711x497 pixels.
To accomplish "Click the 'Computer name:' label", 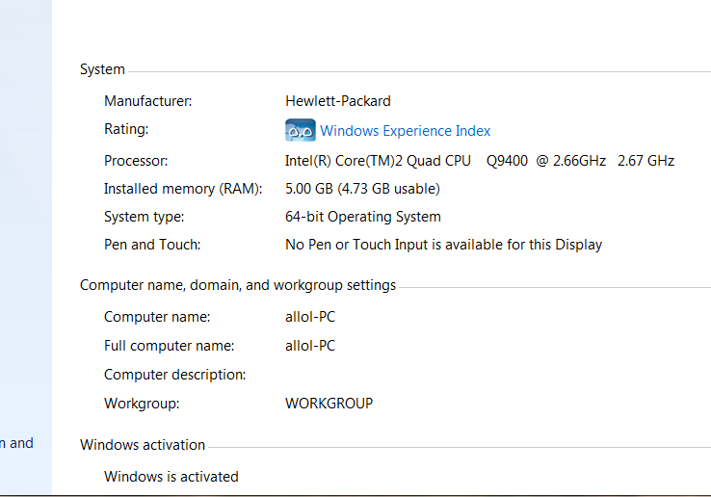I will point(157,317).
